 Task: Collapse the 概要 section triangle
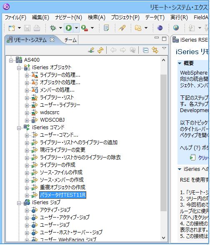pyautogui.click(x=180, y=63)
